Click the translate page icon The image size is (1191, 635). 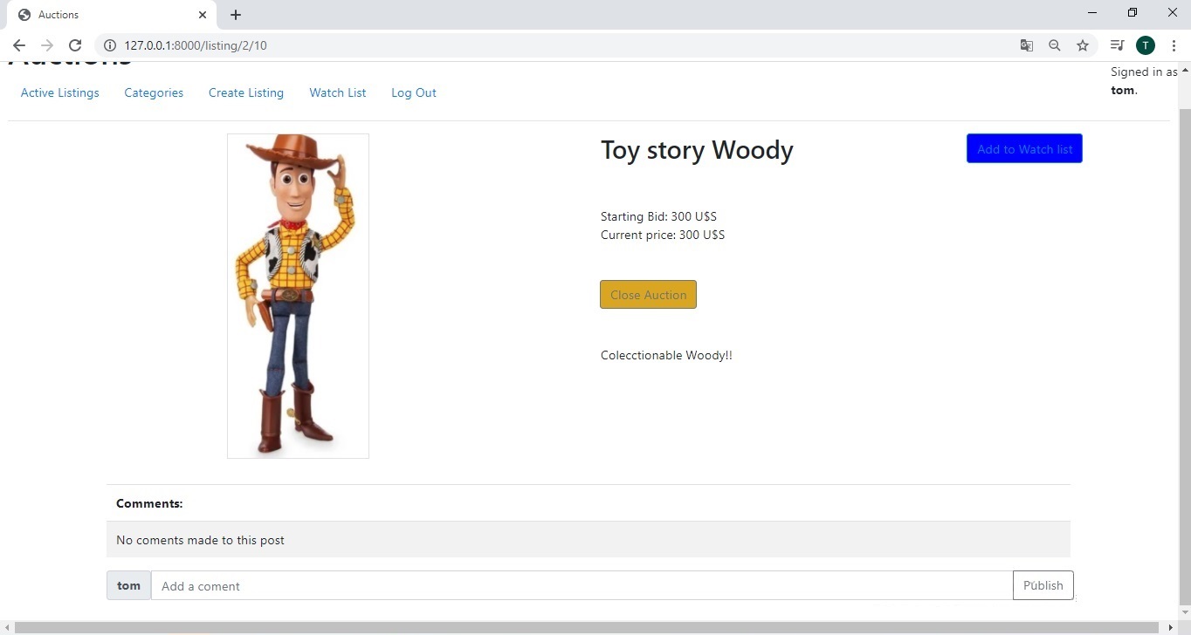pyautogui.click(x=1027, y=45)
